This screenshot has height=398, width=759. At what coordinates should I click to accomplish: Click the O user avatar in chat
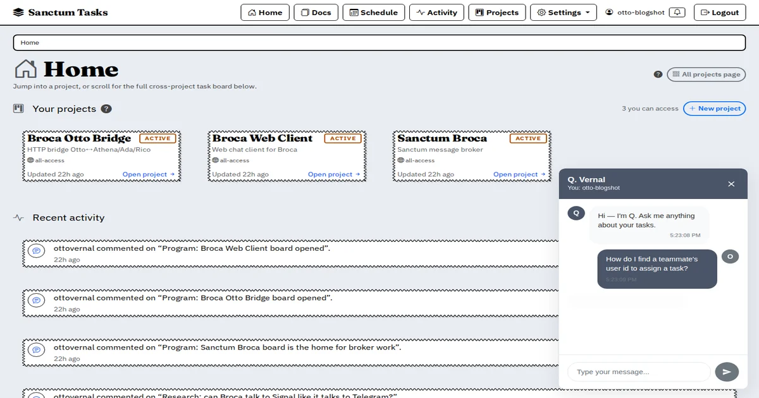pyautogui.click(x=730, y=256)
